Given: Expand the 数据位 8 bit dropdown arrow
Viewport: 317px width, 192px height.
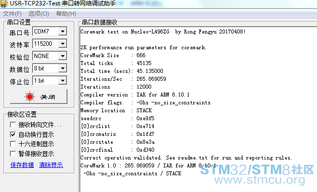Looking at the screenshot, I should pos(63,68).
